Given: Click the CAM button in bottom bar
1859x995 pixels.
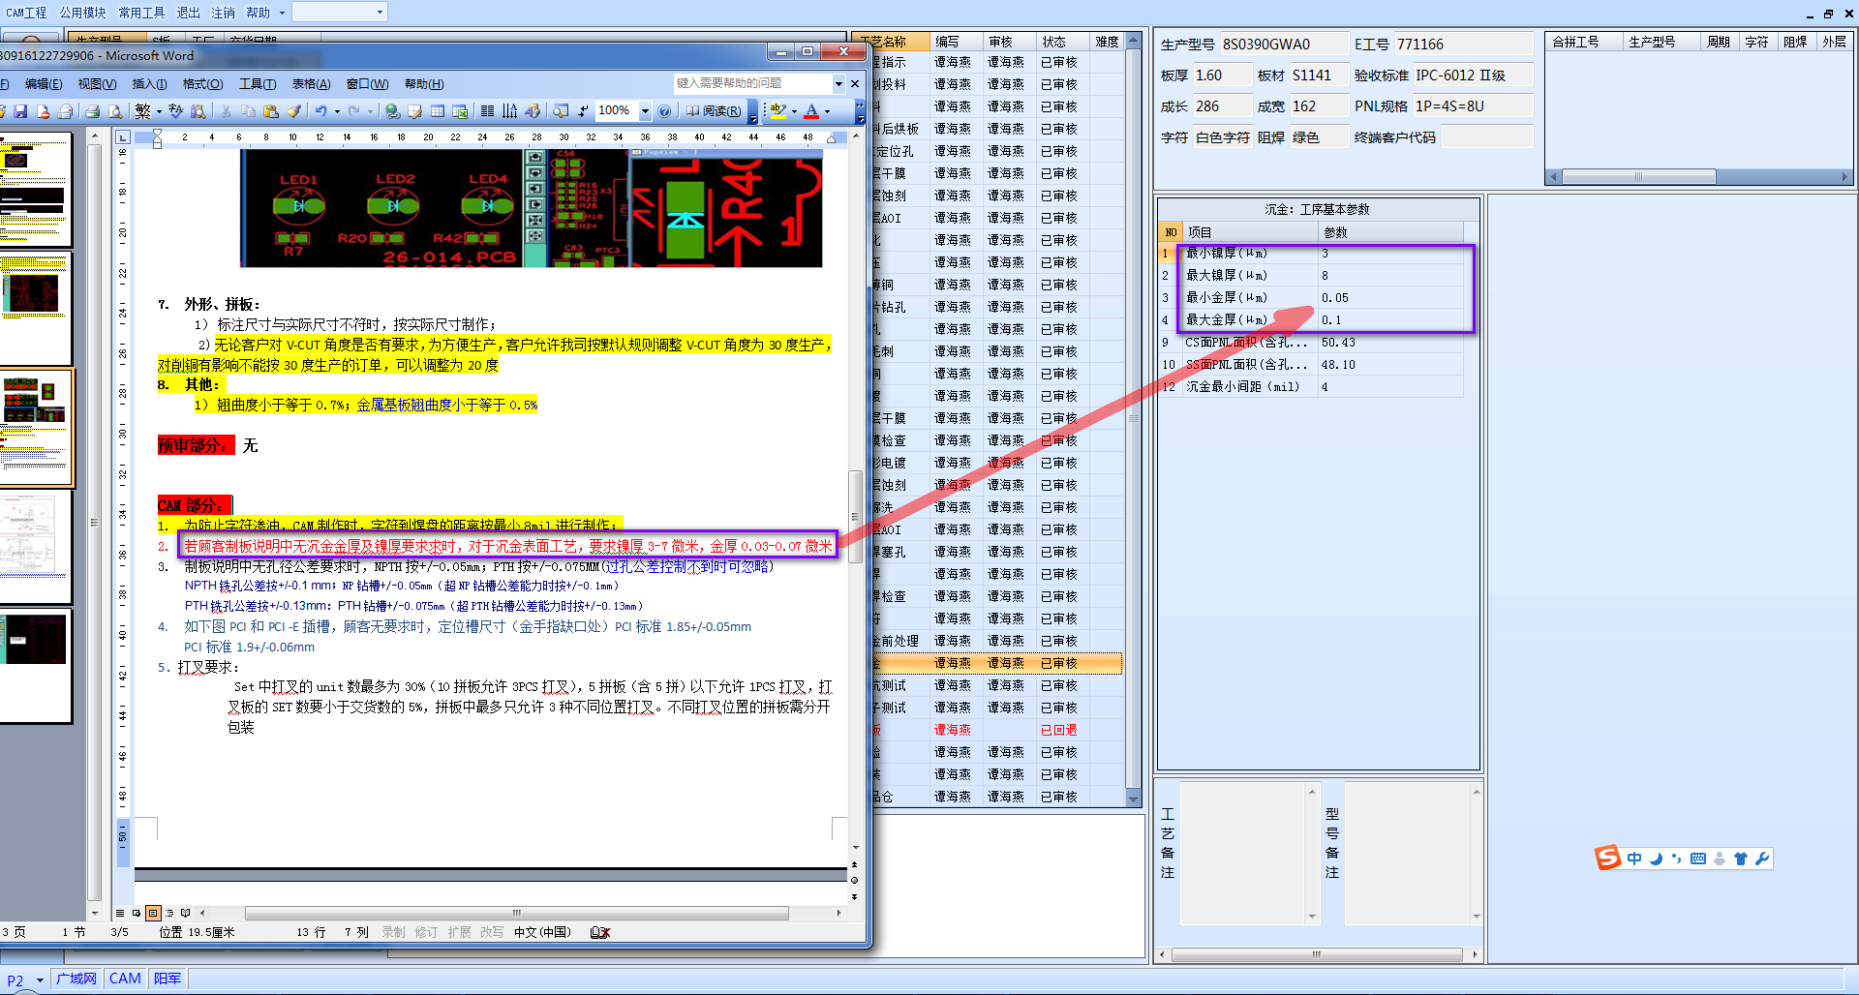Looking at the screenshot, I should pyautogui.click(x=125, y=979).
